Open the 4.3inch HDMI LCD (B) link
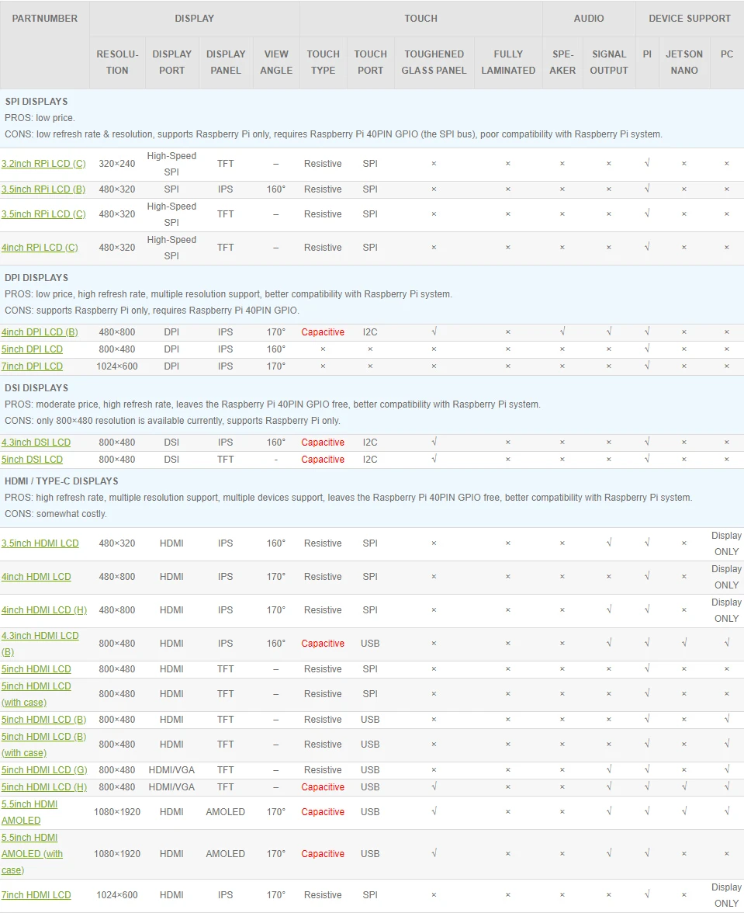744x913 pixels. click(40, 644)
